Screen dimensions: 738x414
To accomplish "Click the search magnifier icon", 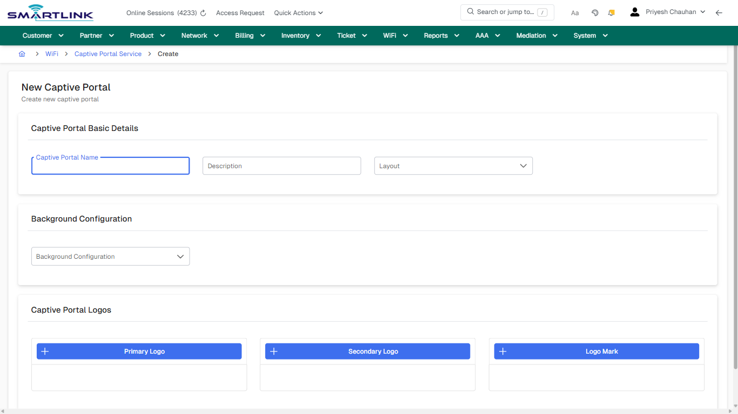I will (470, 11).
